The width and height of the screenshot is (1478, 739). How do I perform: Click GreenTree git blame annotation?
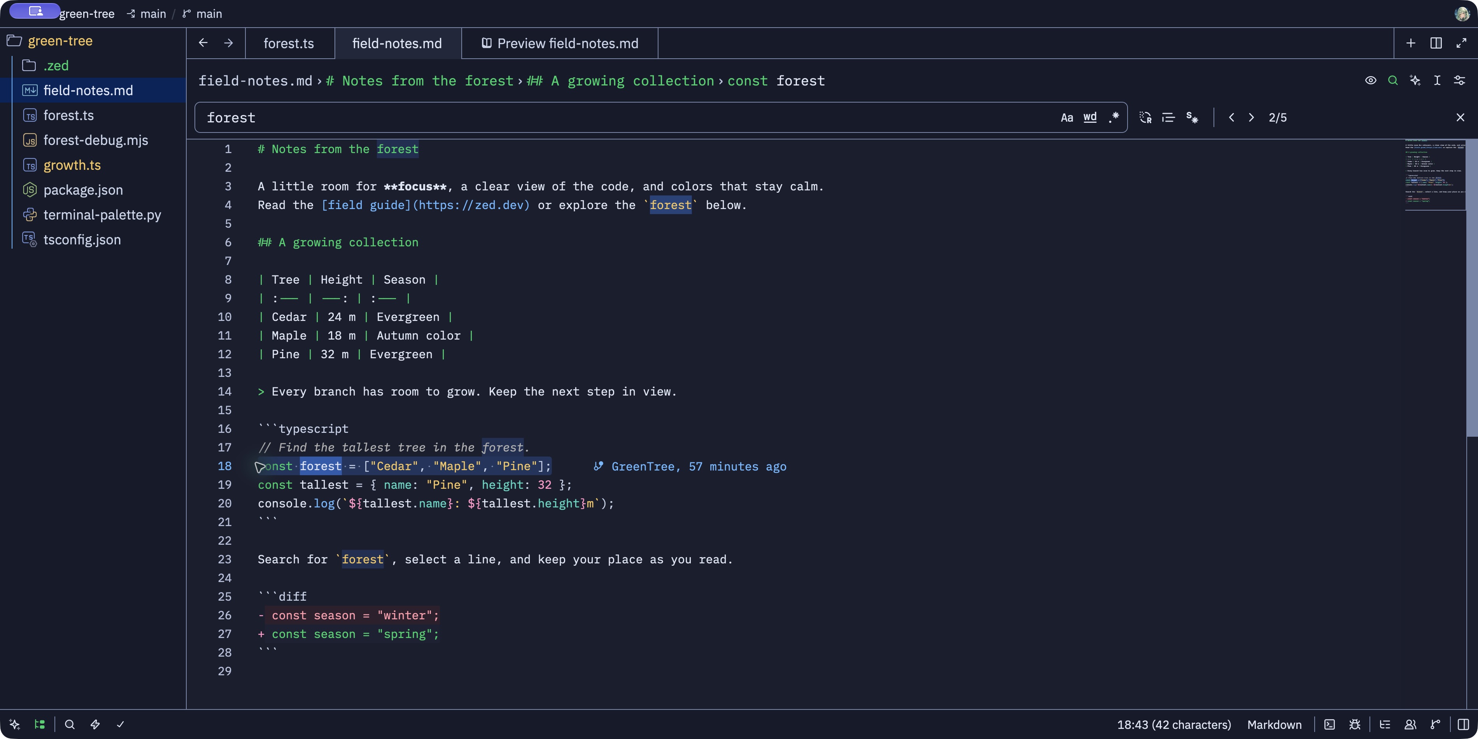click(x=690, y=467)
